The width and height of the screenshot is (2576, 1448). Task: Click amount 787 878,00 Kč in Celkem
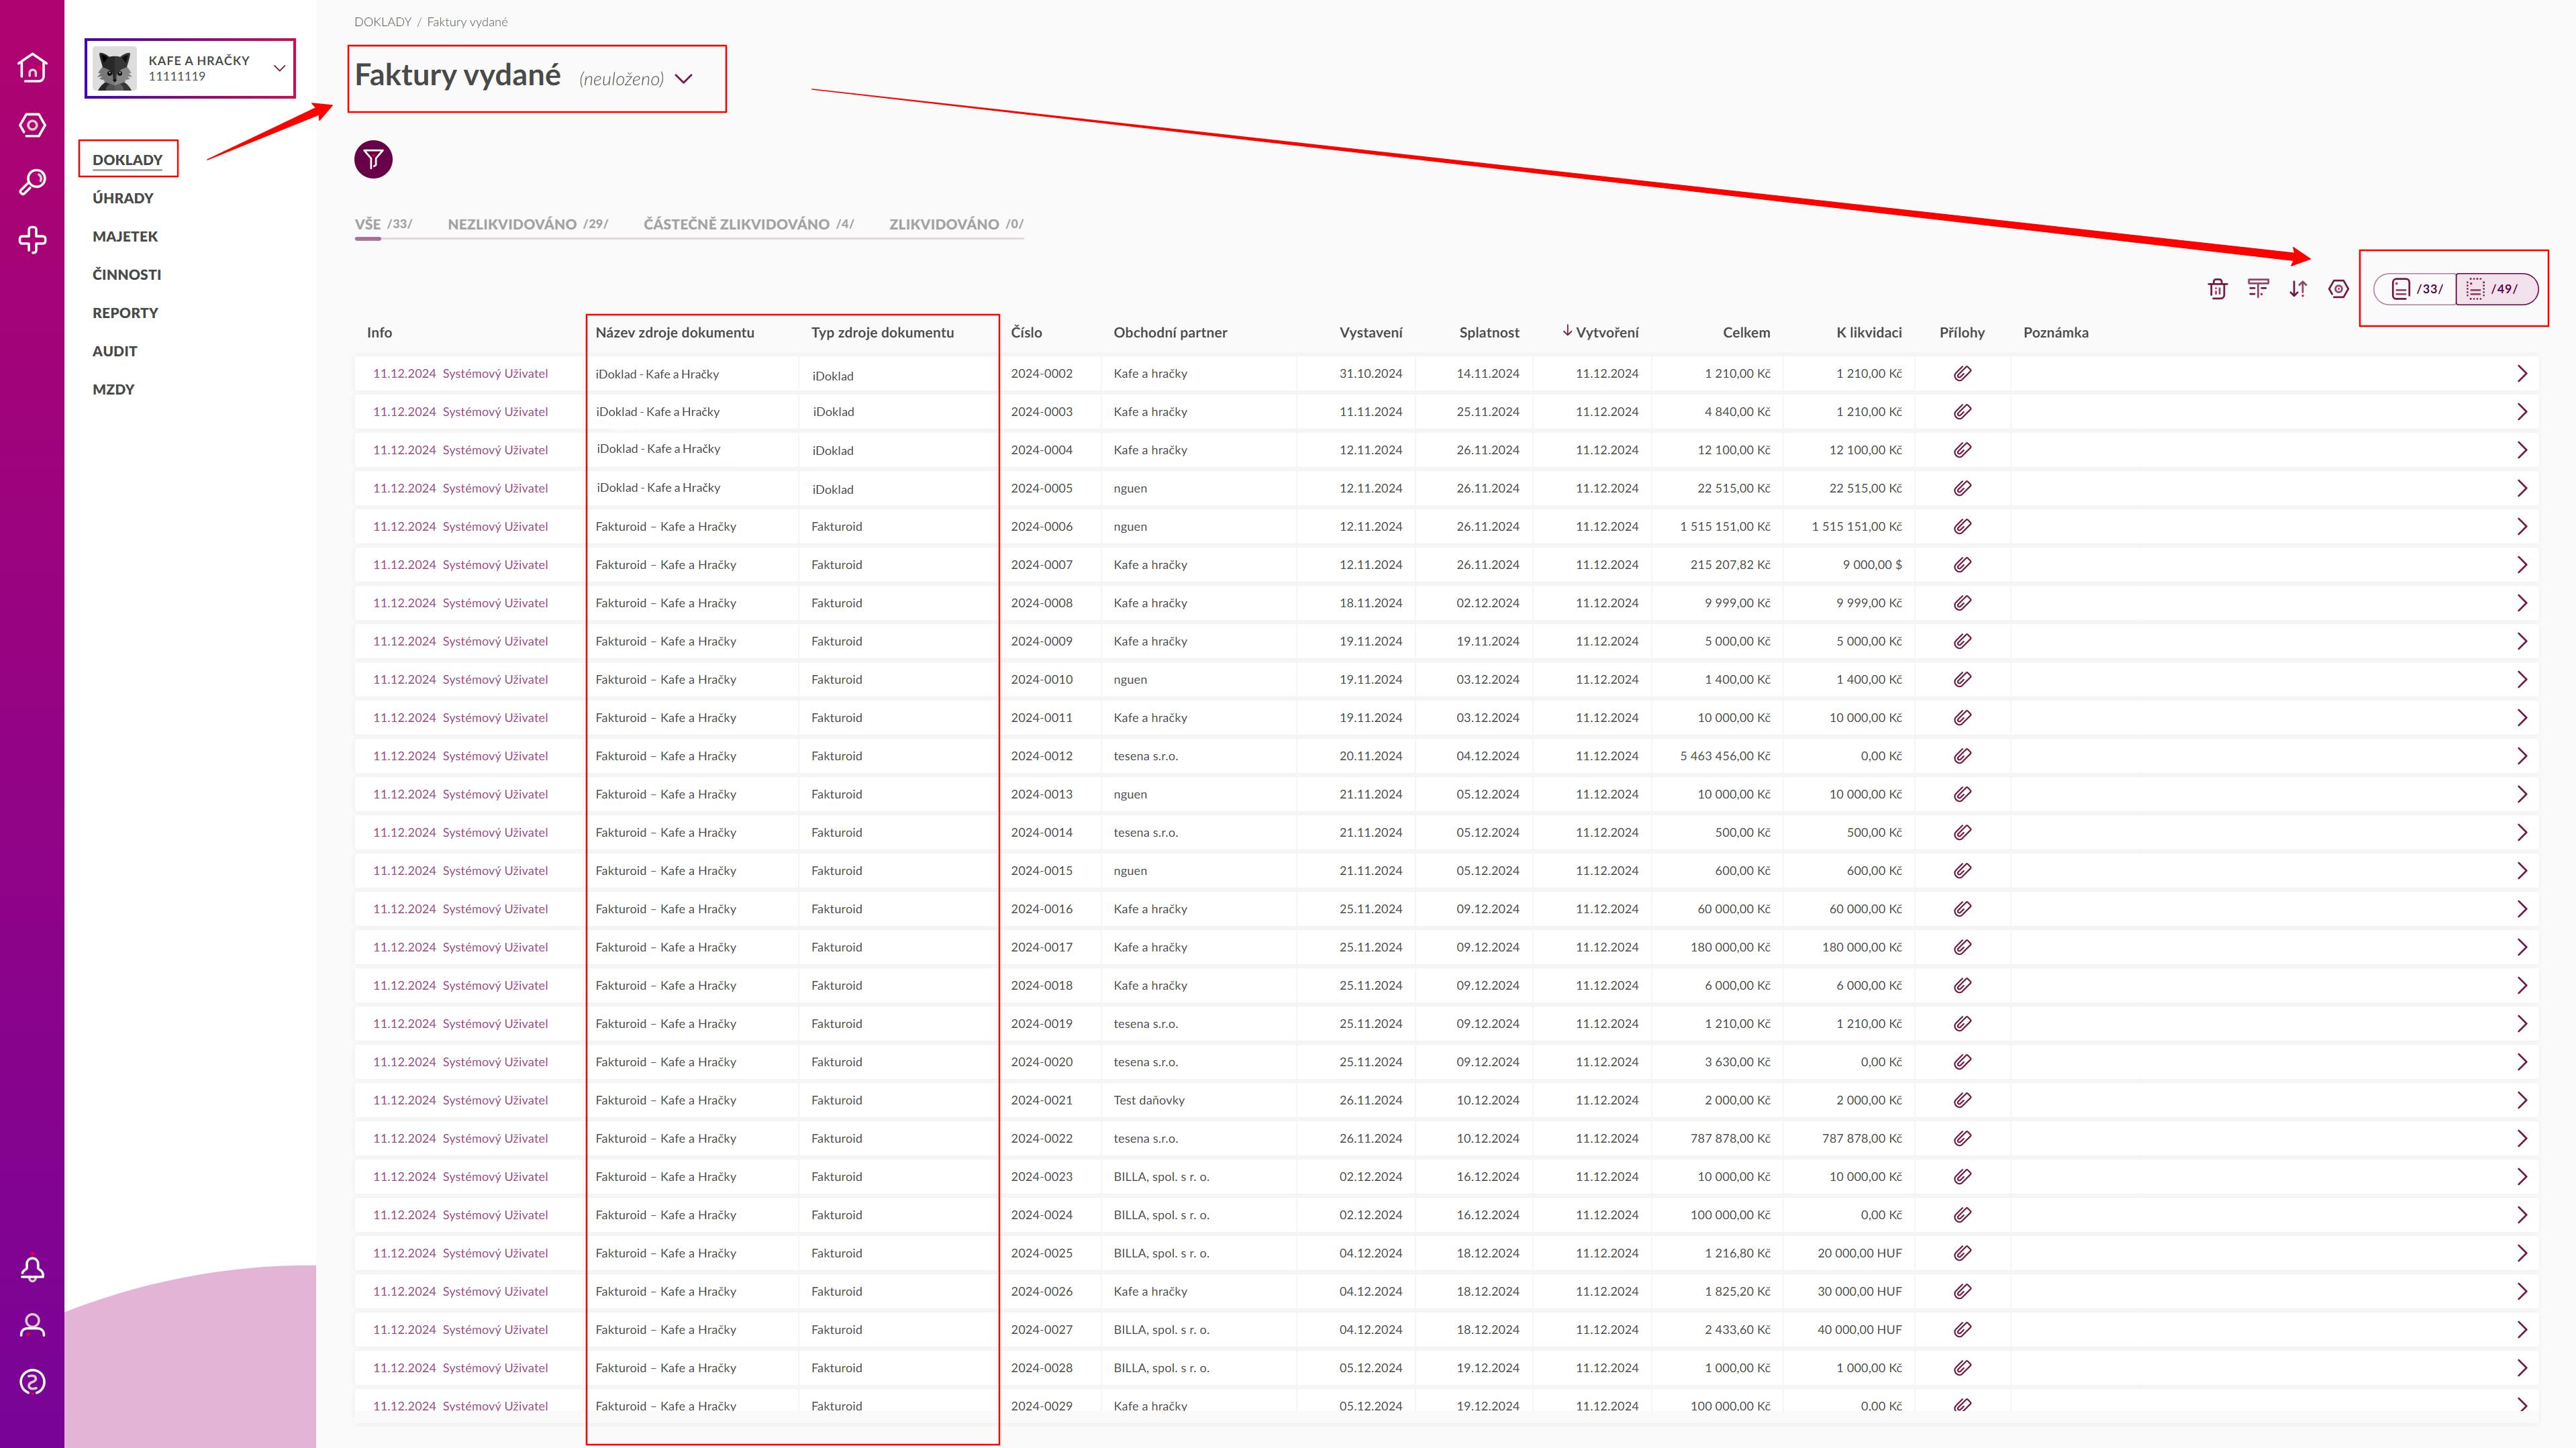pos(1731,1138)
